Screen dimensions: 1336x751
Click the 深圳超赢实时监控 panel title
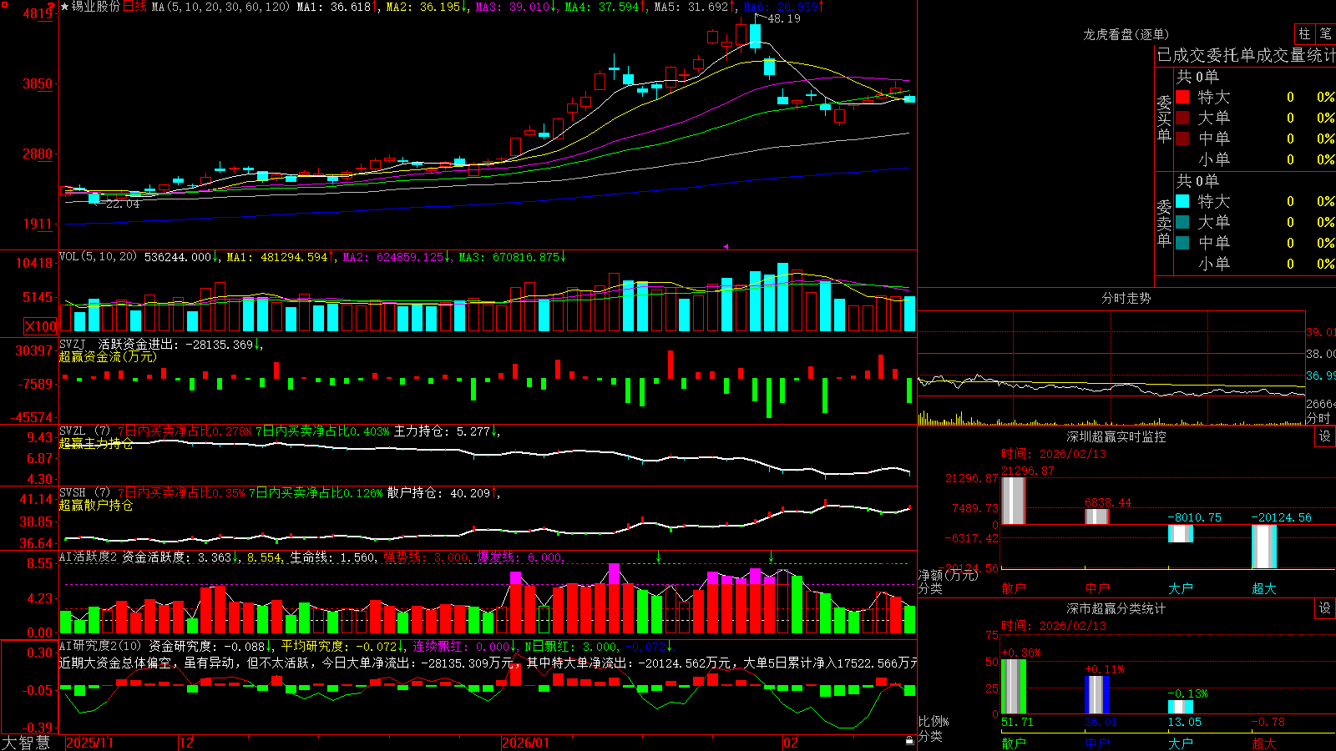click(x=1116, y=436)
